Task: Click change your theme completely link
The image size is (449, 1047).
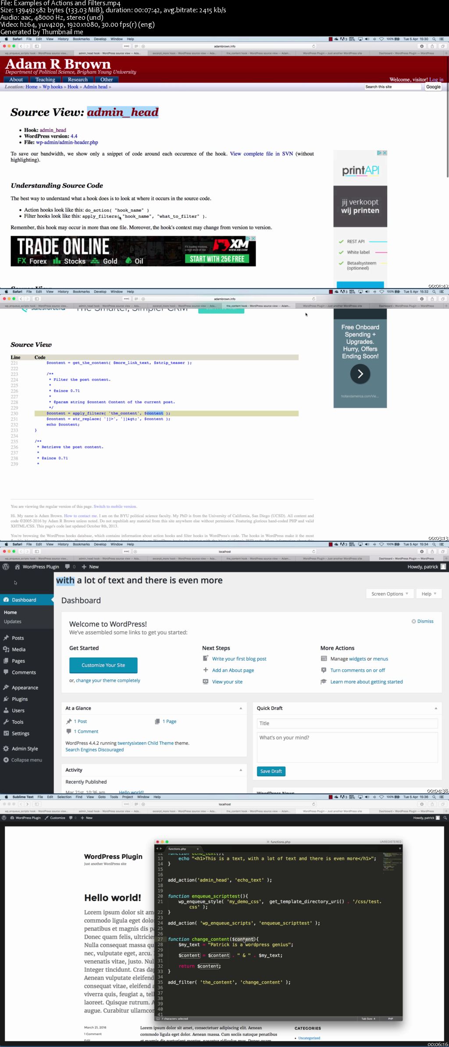Action: point(108,680)
